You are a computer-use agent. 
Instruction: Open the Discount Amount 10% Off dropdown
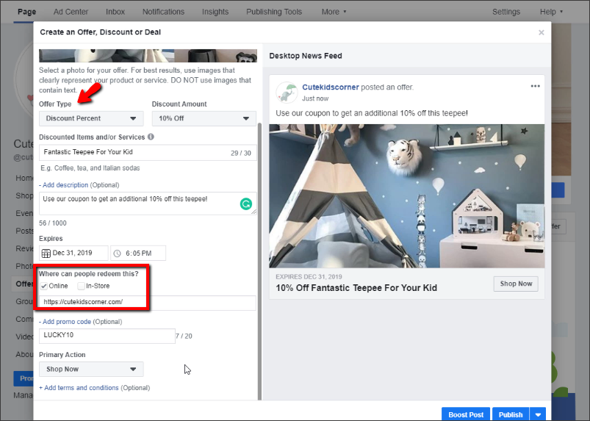204,118
